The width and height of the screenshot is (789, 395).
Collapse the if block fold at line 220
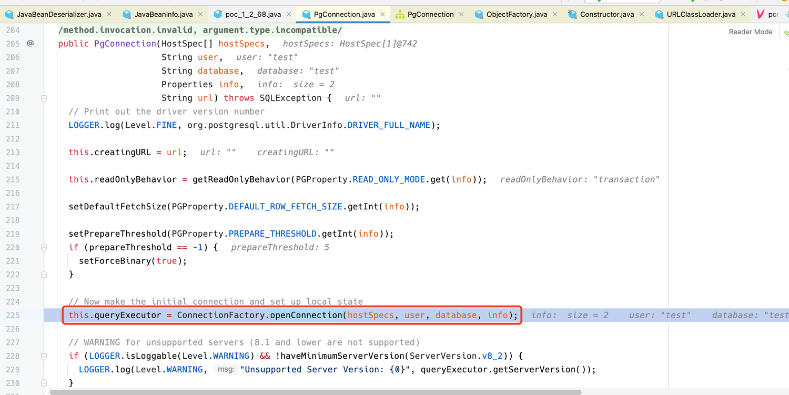point(44,248)
